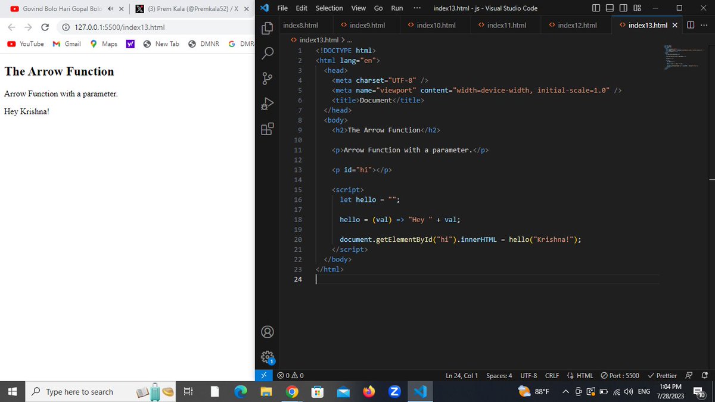Click the VS Code notifications bell
Viewport: 715px width, 402px height.
705,375
